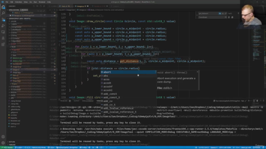The image size is (266, 149).
Task: Open .gitignore in the Explorer tree
Action: pyautogui.click(x=14, y=112)
